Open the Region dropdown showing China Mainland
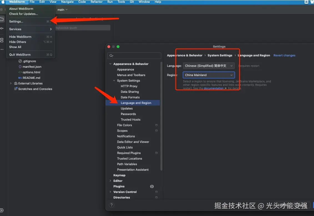The width and height of the screenshot is (314, 216). (209, 75)
